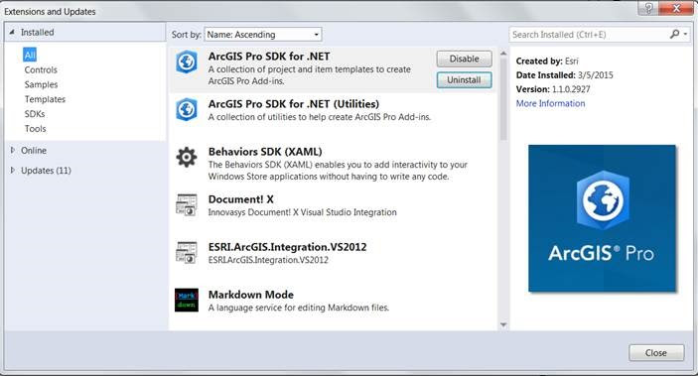The width and height of the screenshot is (698, 376).
Task: Select the Markdown Mode icon
Action: pyautogui.click(x=187, y=300)
